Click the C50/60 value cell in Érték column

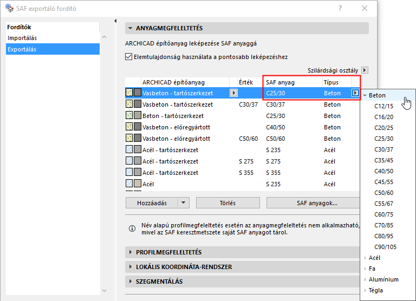(248, 139)
